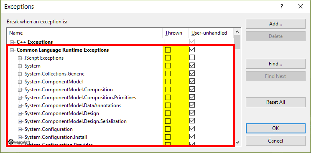311x153 pixels.
Task: Select the C++ Exceptions row
Action: pos(35,42)
